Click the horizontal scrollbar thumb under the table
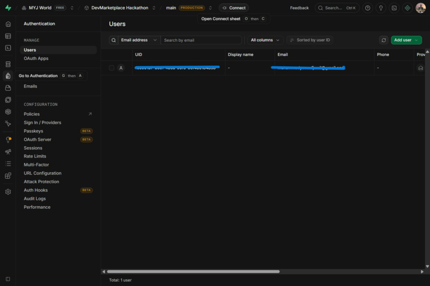This screenshot has width=430, height=286. [x=193, y=272]
